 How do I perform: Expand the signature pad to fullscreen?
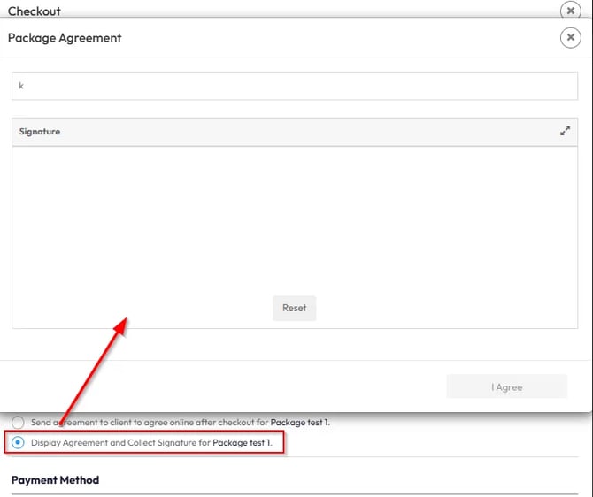point(565,131)
